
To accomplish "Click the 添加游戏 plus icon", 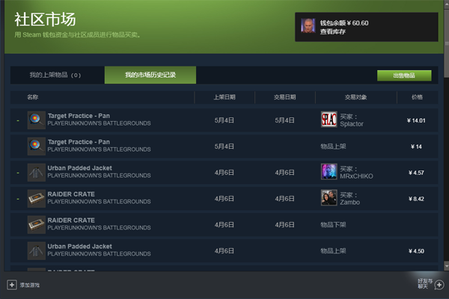I will coord(11,285).
